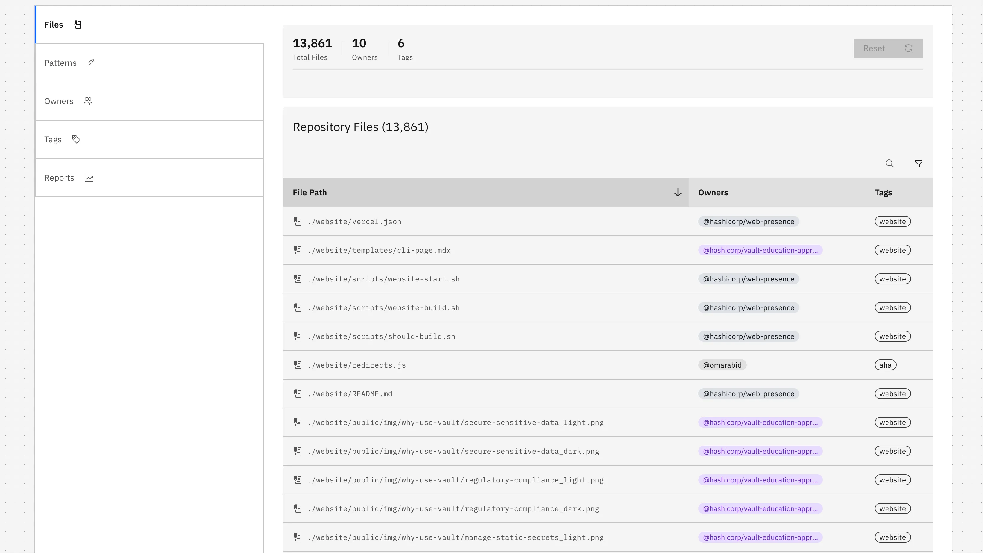Open the Reports section
Screen dimensions: 983x553
(59, 177)
